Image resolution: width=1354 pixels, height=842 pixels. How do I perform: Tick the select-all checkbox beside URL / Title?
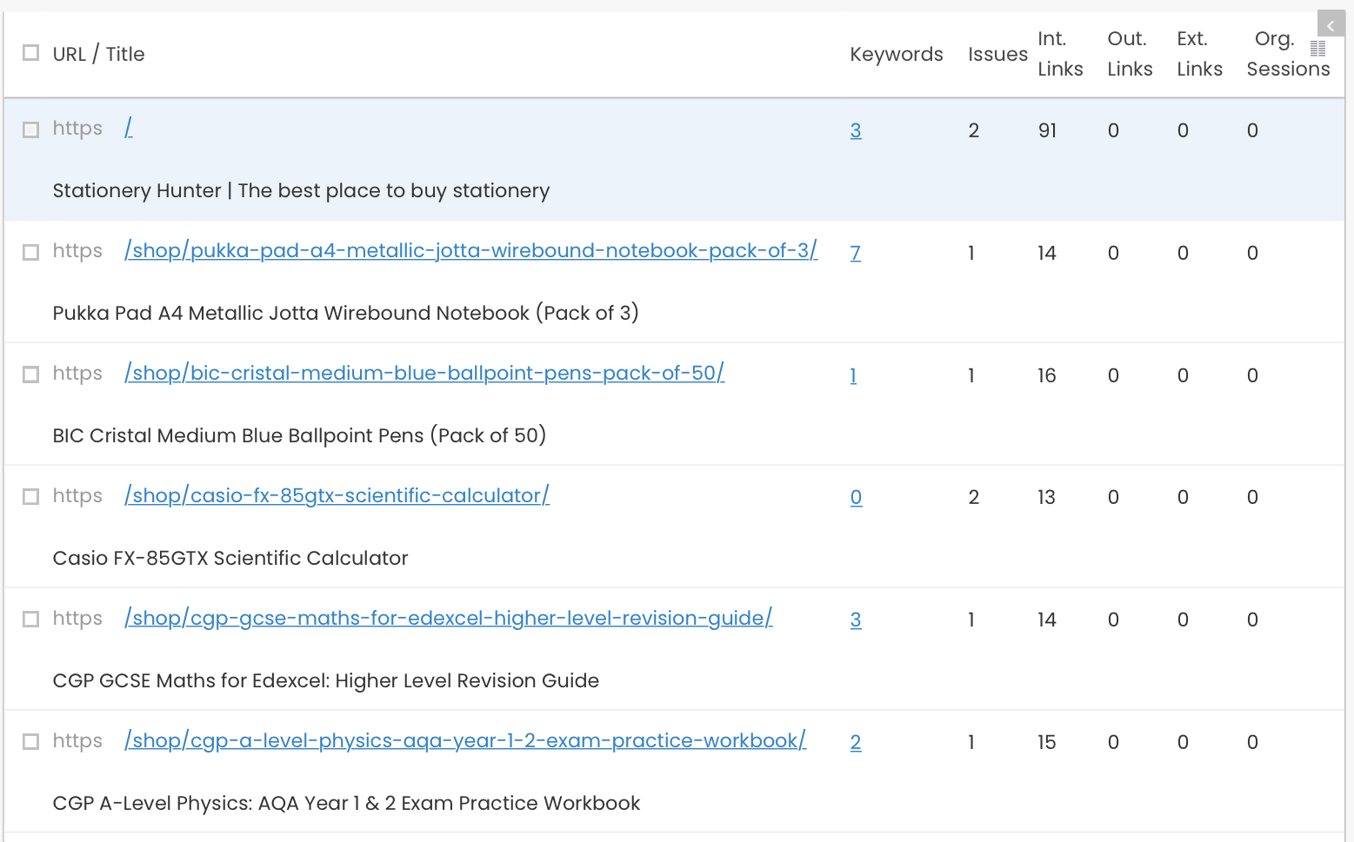(x=31, y=53)
